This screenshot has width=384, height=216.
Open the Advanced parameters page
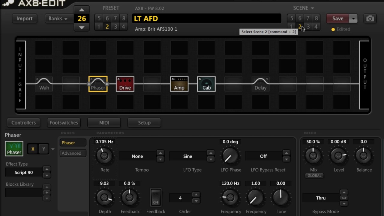click(73, 153)
